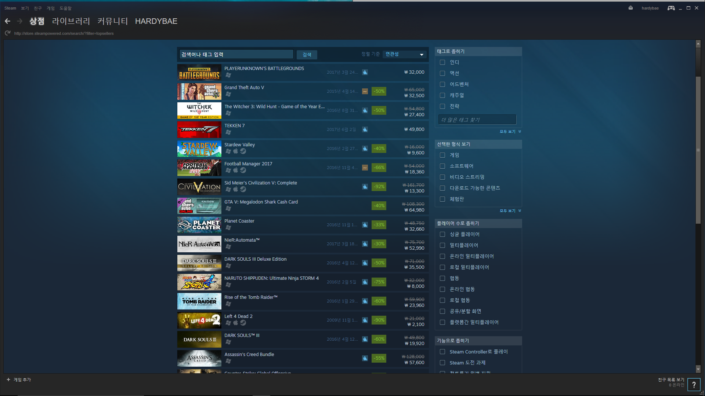Focus the 검색어나 태그 입력 search field
Screen dimensions: 705x396
(236, 54)
